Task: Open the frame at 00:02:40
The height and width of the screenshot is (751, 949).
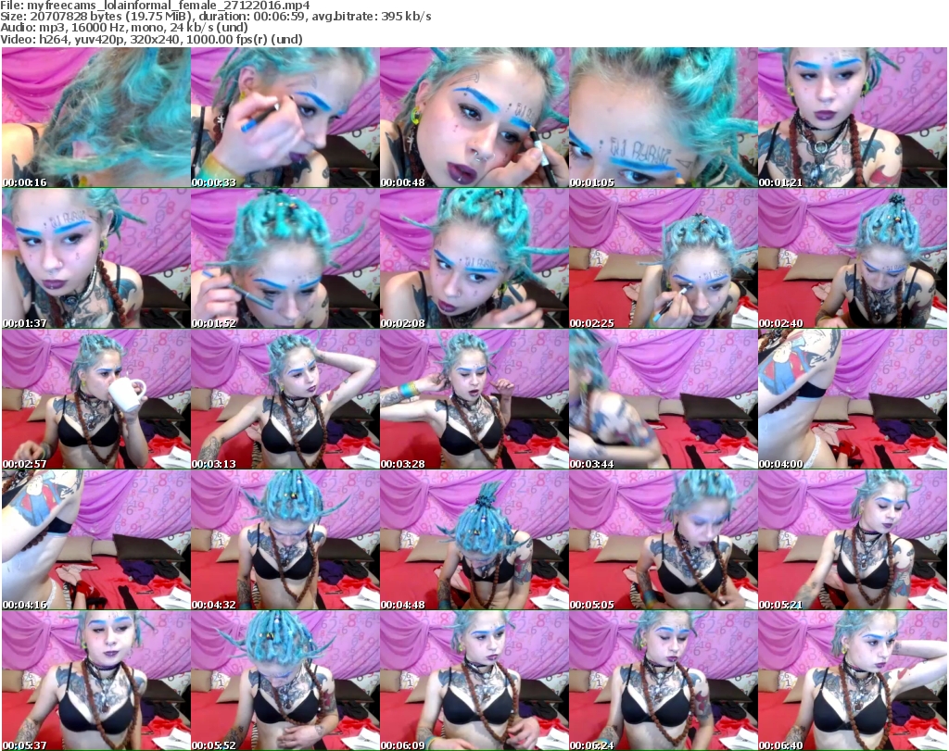Action: (x=853, y=258)
